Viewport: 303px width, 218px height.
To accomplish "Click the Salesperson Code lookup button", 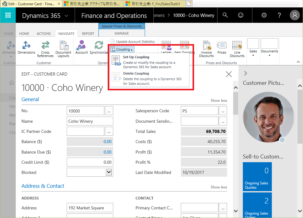I will [x=223, y=111].
